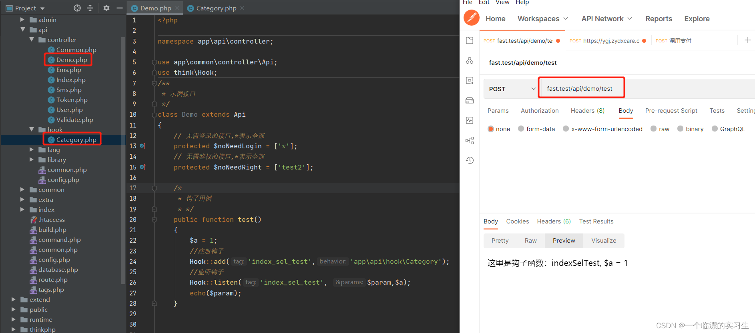Viewport: 755px width, 333px height.
Task: Open APIs icon in Postman sidebar
Action: tap(470, 60)
